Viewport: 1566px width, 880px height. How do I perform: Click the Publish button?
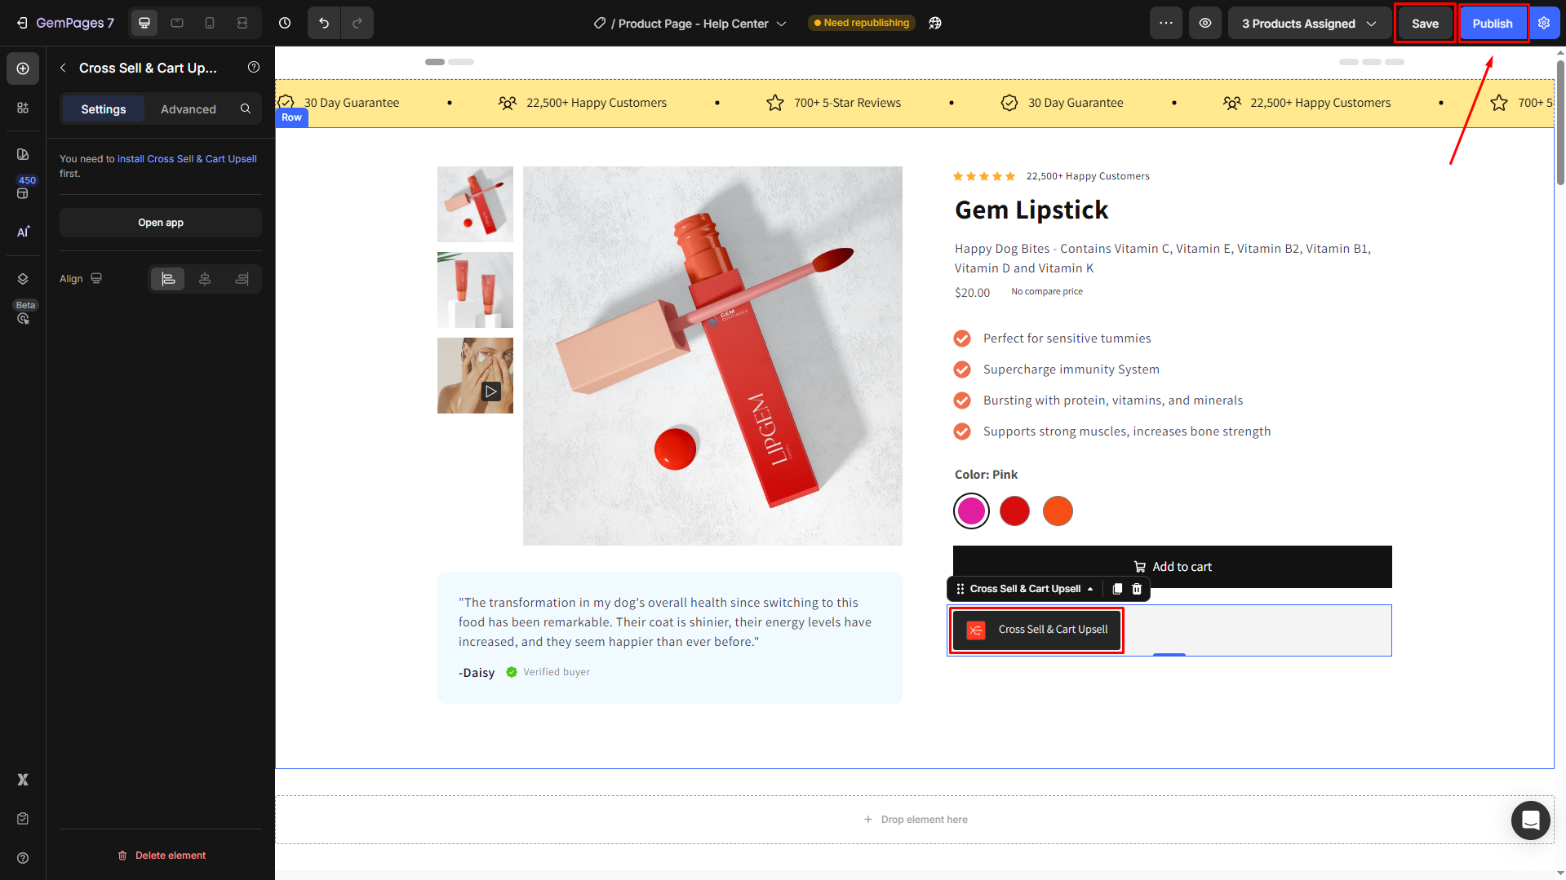click(x=1493, y=23)
